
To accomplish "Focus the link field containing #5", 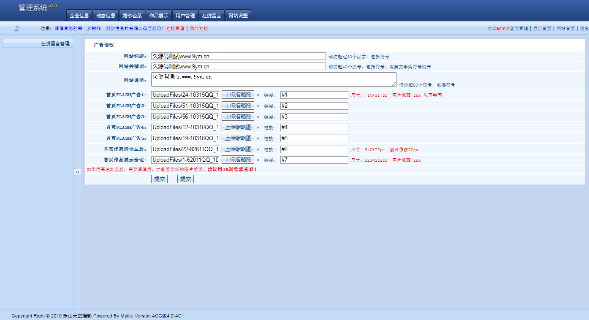I will 314,138.
